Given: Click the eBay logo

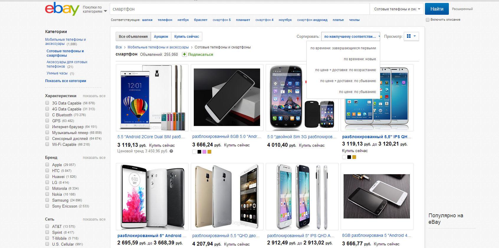Looking at the screenshot, I should tap(62, 9).
